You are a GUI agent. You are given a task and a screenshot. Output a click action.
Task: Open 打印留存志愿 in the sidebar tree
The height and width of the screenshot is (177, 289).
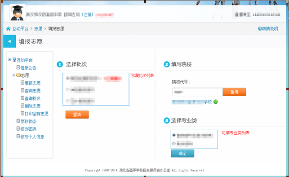[x=36, y=114]
